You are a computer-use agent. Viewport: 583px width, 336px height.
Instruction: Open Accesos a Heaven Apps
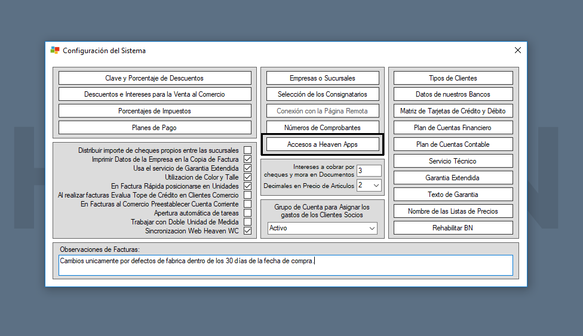click(x=323, y=144)
